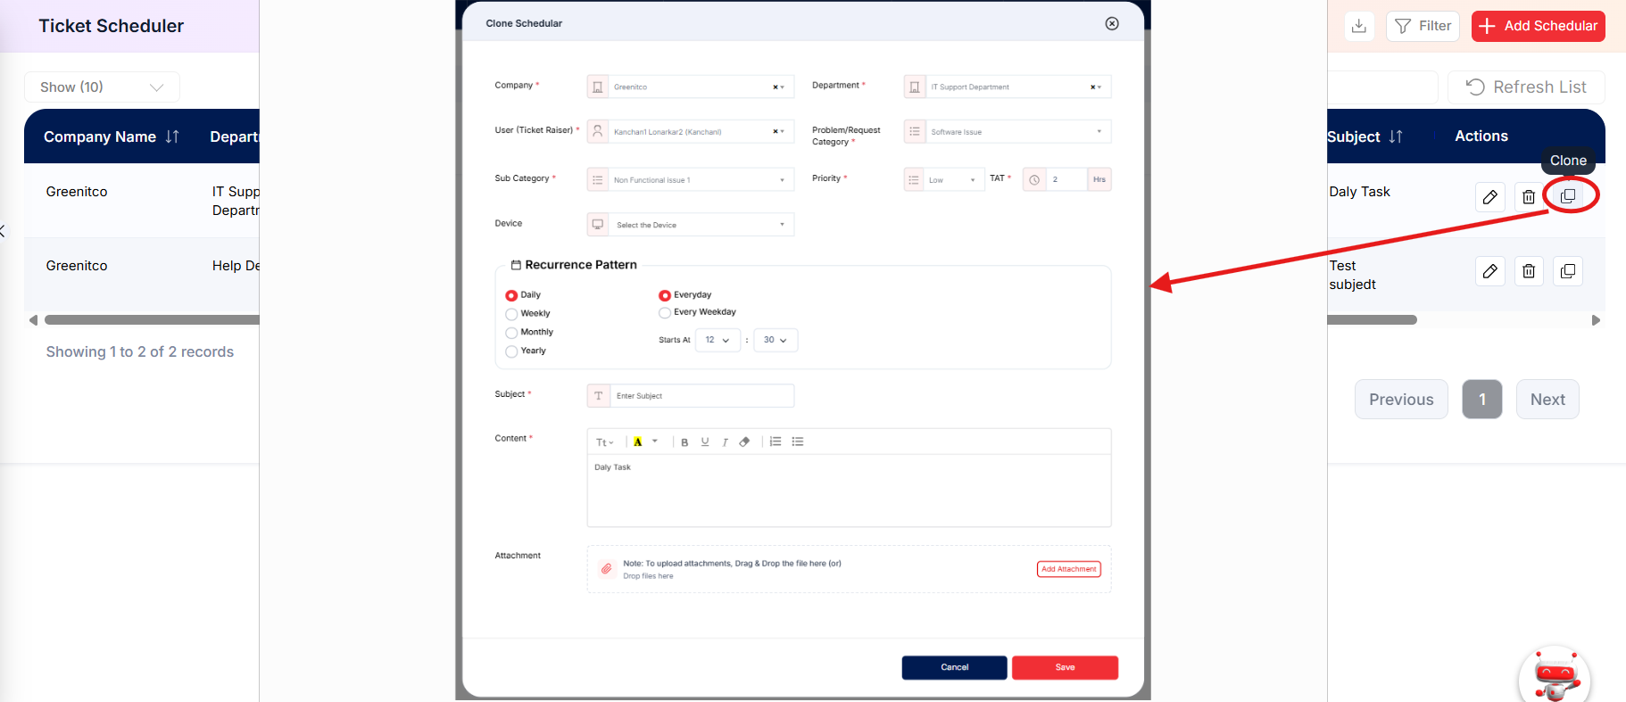Open the Starts At minutes dropdown
This screenshot has height=702, width=1626.
776,340
